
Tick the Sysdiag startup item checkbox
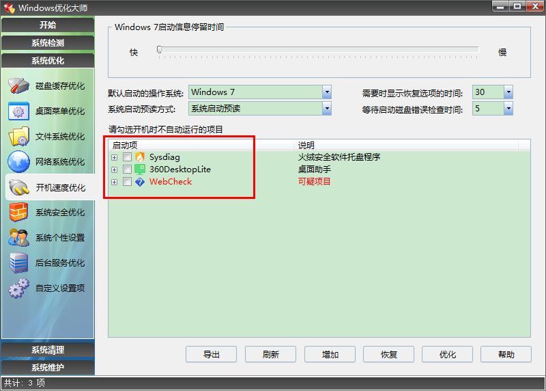pyautogui.click(x=127, y=157)
